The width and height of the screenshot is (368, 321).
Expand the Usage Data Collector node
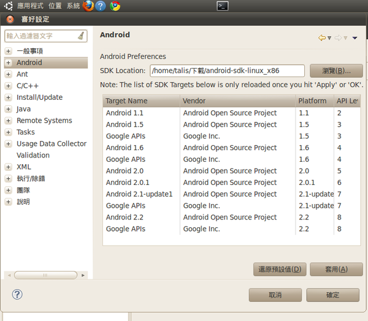tap(8, 144)
